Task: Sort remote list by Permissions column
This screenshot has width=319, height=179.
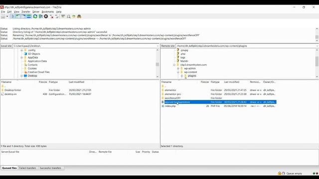Action: [255, 82]
